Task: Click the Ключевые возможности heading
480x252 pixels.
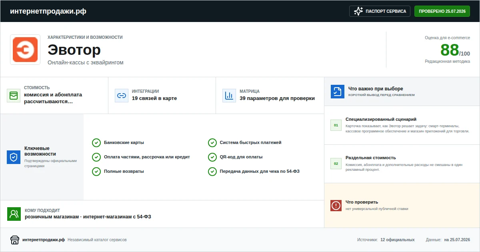Action: (x=40, y=151)
